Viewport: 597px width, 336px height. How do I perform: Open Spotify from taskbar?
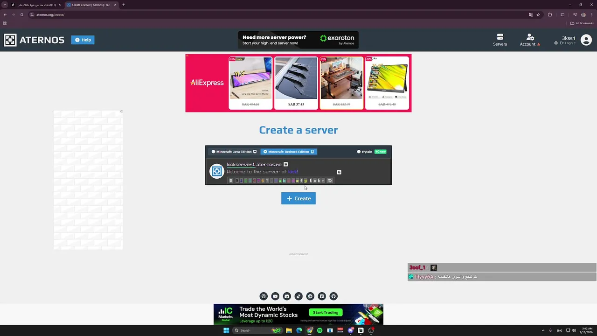pos(319,330)
